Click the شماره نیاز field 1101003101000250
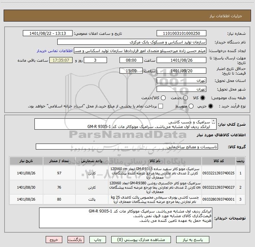 tap(181, 33)
